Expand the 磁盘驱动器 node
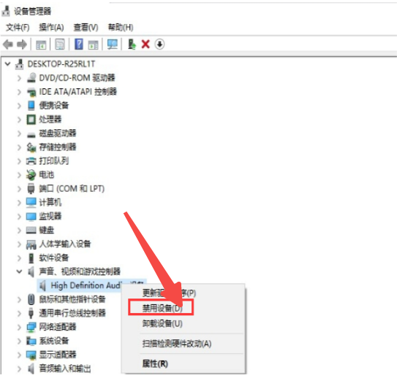Viewport: 413px width, 378px height. (x=19, y=134)
